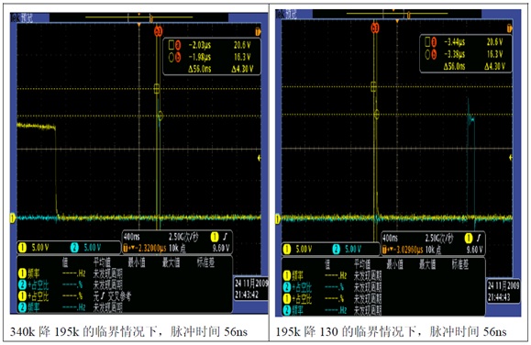Click cursor b marker reading -1.98µs
Image resolution: width=531 pixels, height=345 pixels.
[177, 57]
